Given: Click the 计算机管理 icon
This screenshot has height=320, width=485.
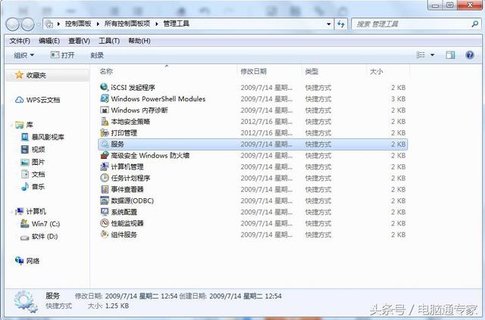Looking at the screenshot, I should (105, 166).
